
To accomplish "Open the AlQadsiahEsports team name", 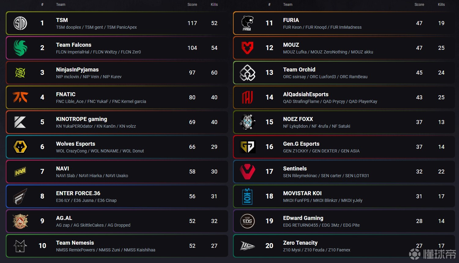I will pos(306,94).
